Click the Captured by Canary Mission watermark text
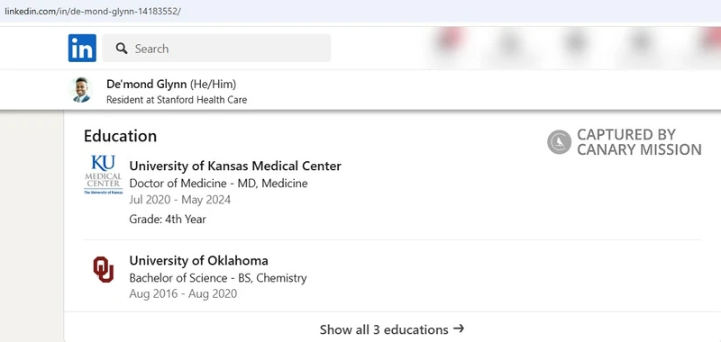Screen dimensions: 721x342 639,142
